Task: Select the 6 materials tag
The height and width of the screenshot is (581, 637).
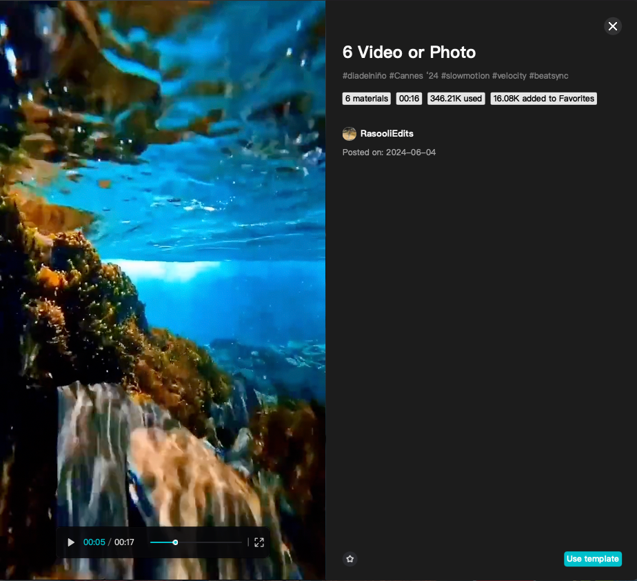Action: 367,99
